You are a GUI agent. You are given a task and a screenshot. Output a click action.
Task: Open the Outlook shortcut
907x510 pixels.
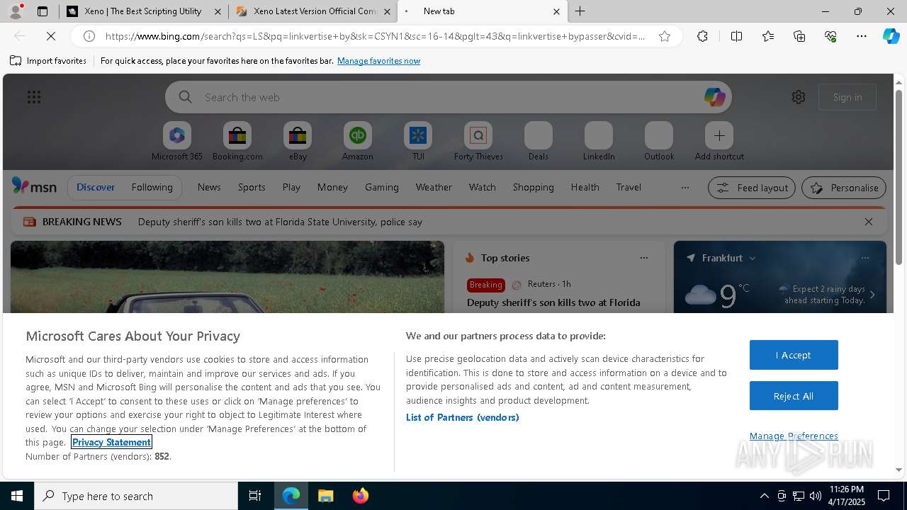659,142
